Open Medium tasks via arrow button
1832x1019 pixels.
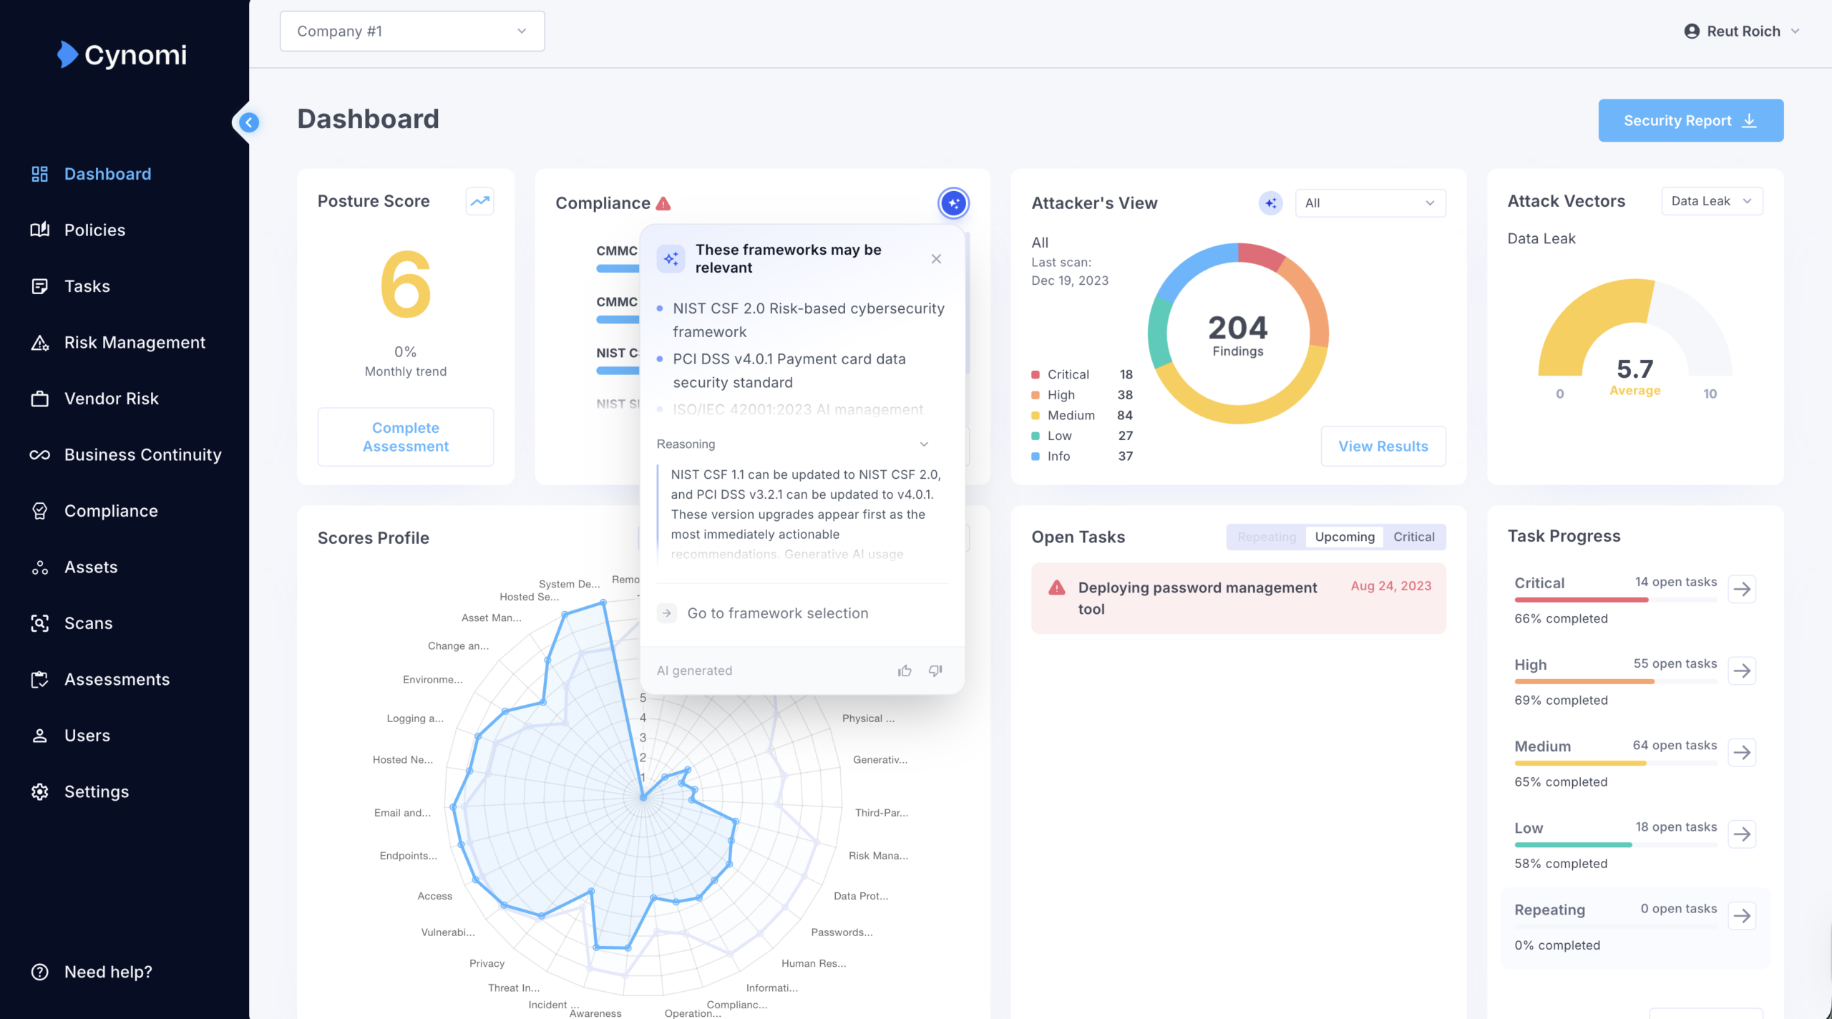(x=1742, y=753)
